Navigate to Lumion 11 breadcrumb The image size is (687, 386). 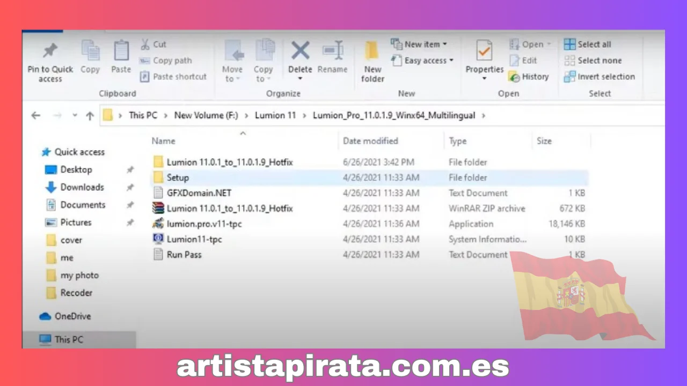tap(275, 115)
